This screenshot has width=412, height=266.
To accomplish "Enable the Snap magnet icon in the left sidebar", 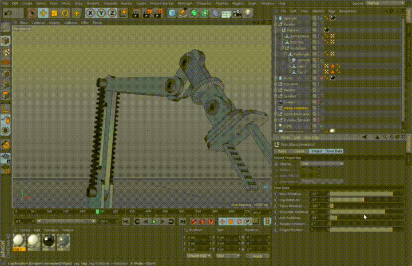I will (x=6, y=144).
